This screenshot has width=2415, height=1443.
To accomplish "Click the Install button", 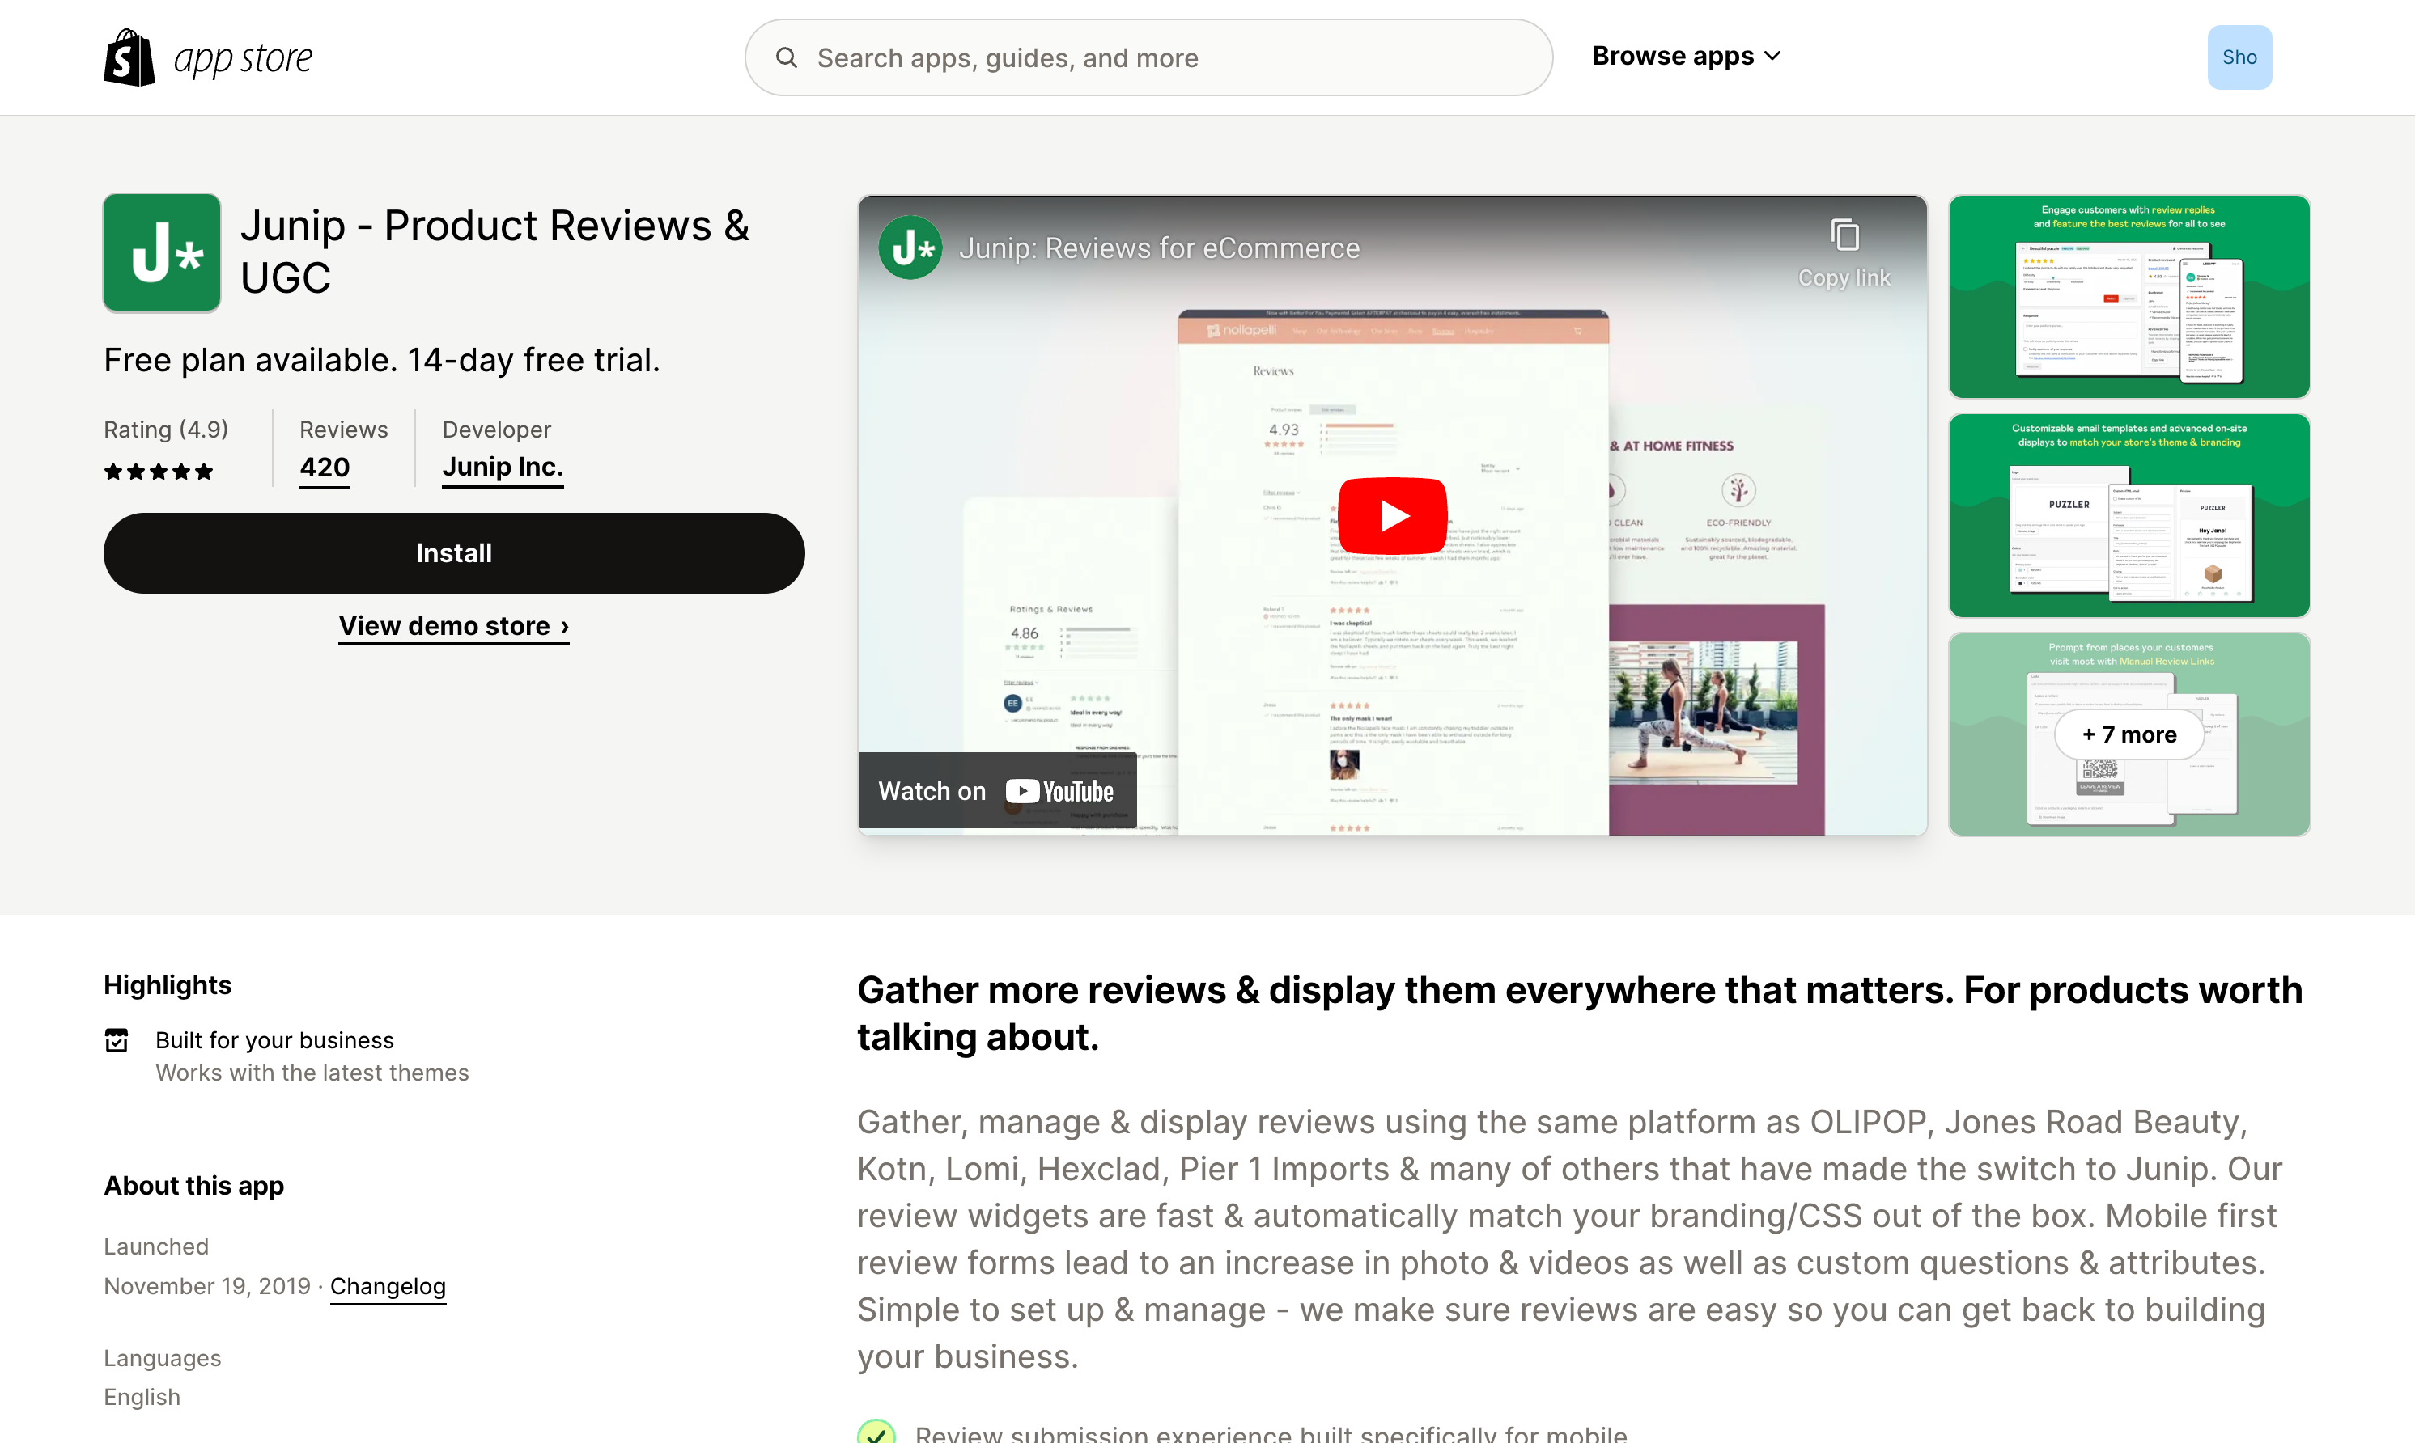I will coord(454,553).
